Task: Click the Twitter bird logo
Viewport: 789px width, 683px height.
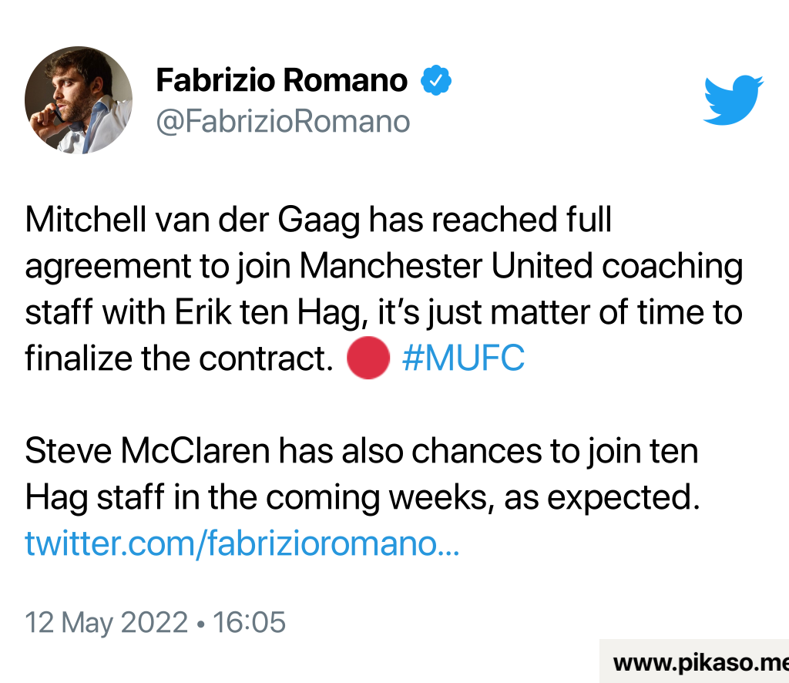Action: 733,99
